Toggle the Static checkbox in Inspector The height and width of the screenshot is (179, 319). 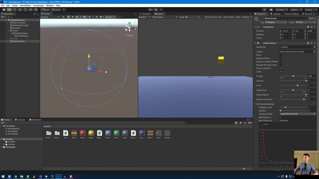[x=307, y=18]
